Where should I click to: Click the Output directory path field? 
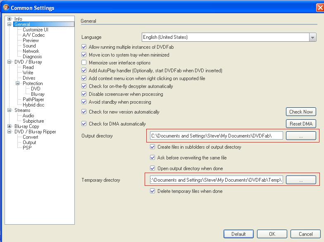point(217,135)
